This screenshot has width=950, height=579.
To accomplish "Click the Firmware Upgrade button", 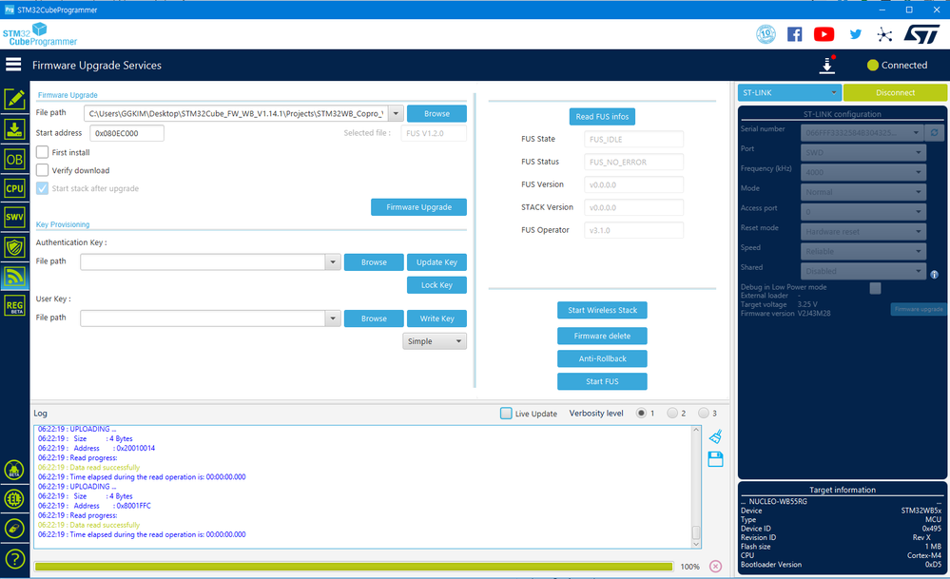I will pos(418,207).
